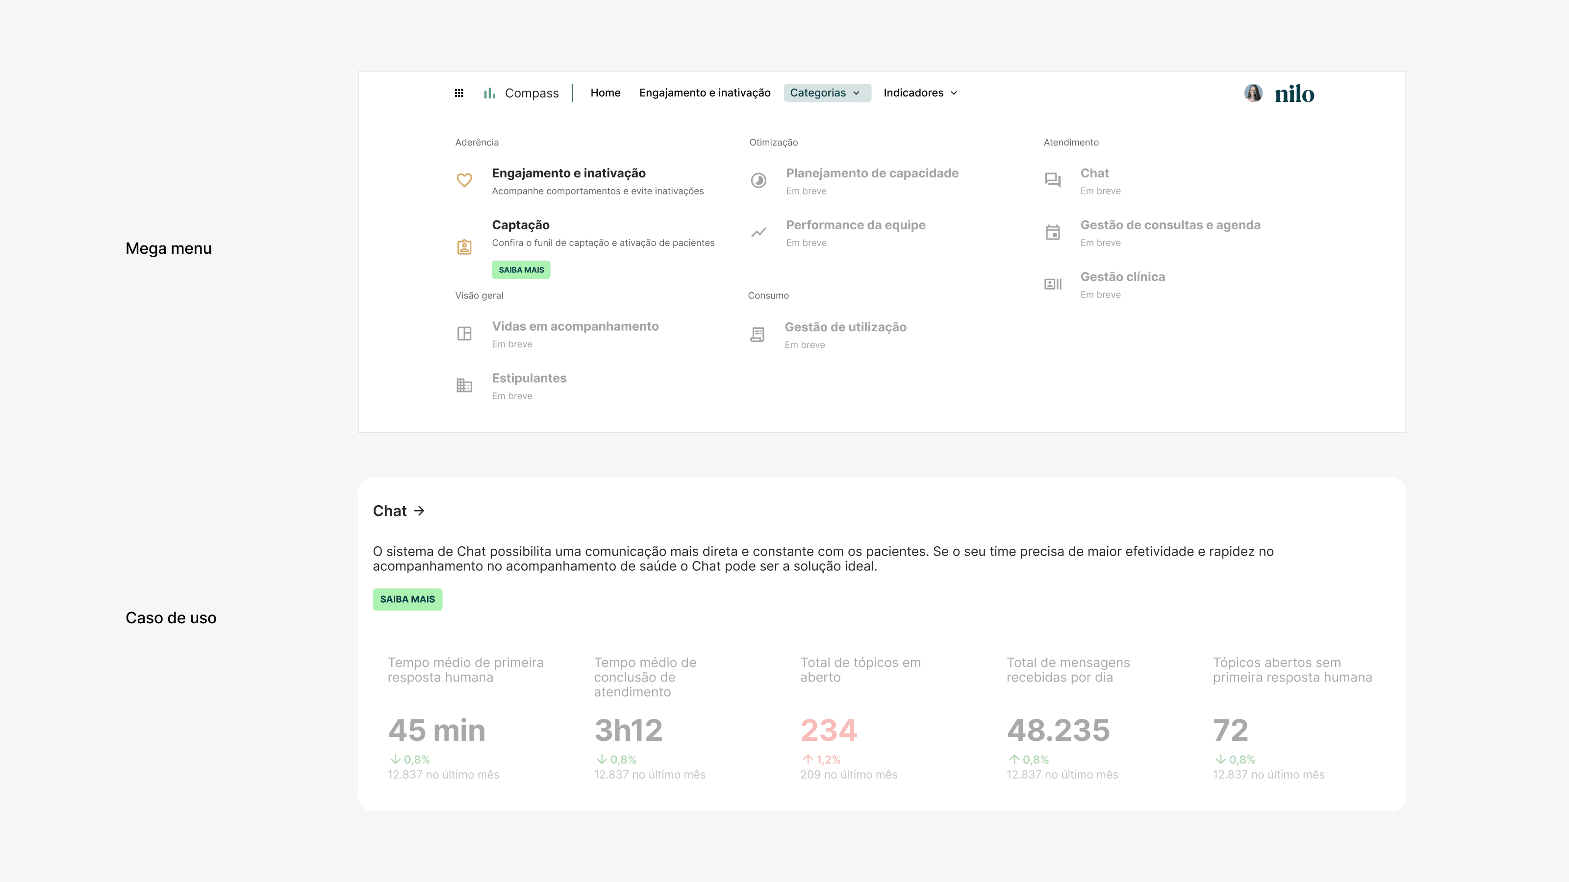Screen dimensions: 1569x882
Task: Select Performance da equipe entry
Action: 855,225
